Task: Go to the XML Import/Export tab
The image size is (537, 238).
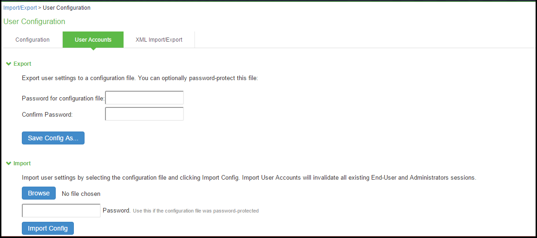Action: coord(159,40)
